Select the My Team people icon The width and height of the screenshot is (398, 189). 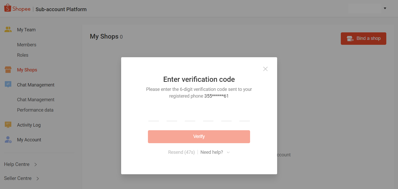pos(8,29)
